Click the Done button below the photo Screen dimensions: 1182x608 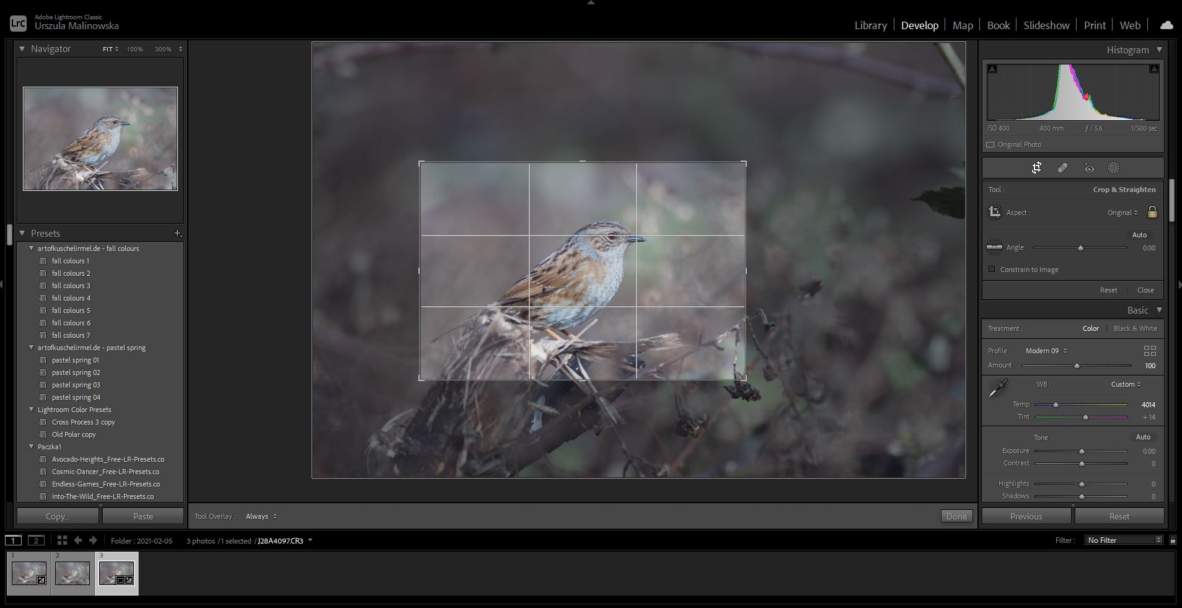tap(956, 516)
